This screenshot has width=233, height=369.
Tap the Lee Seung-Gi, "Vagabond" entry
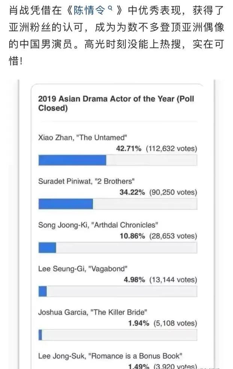[x=83, y=269]
